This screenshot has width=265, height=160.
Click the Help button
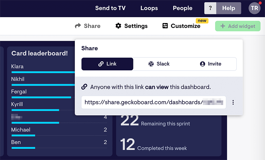tap(229, 8)
